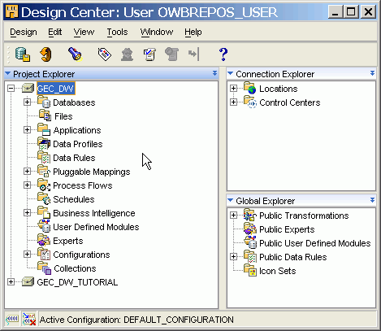Expand the Business Intelligence node

click(x=27, y=213)
